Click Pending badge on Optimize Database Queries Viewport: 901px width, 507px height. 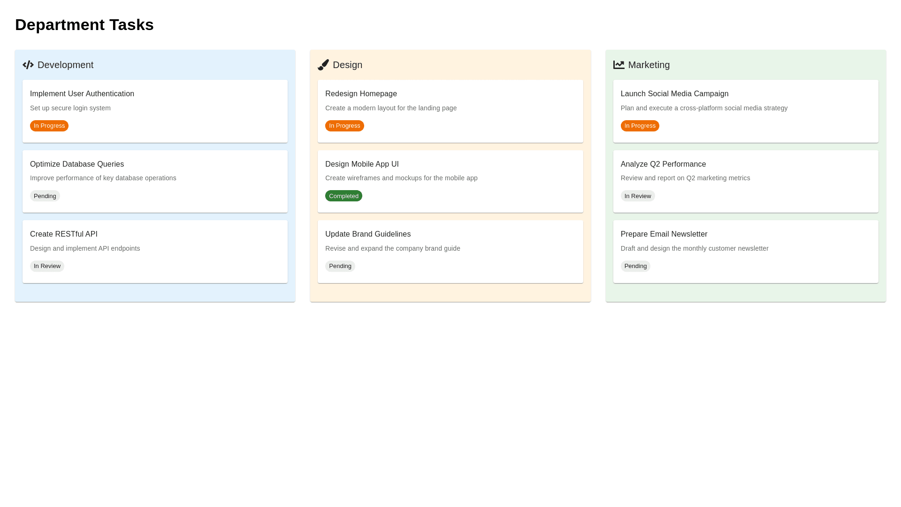(45, 196)
